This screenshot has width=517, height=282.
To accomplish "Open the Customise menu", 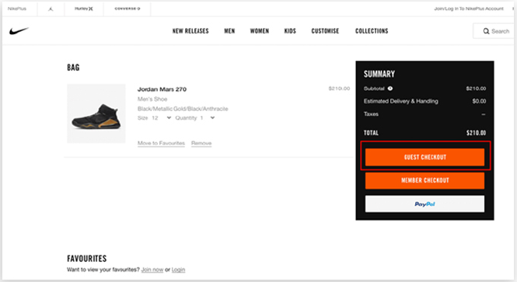I will click(325, 31).
